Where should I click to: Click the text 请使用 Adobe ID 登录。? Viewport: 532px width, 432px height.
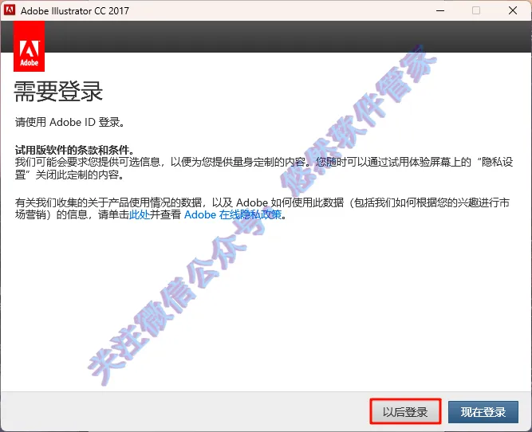coord(70,122)
